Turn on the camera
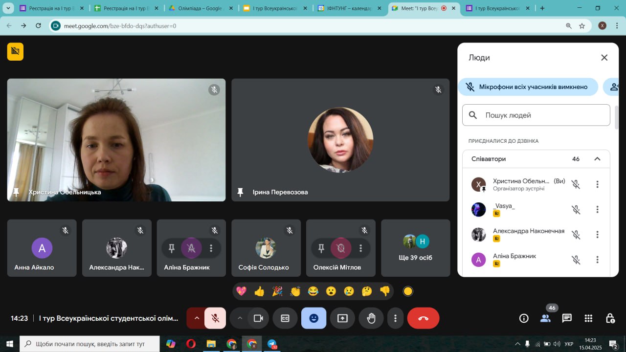 tap(258, 318)
